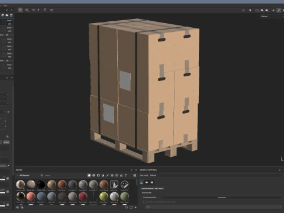This screenshot has width=284, height=213.
Task: Click the folder icon in left panel header
Action: 7,15
